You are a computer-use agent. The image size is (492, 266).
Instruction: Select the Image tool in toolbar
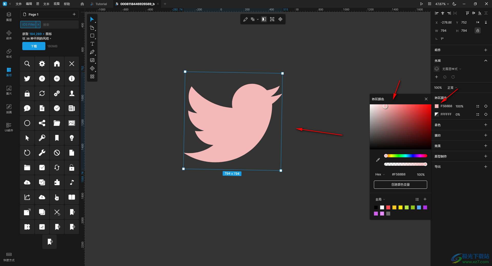point(92,60)
